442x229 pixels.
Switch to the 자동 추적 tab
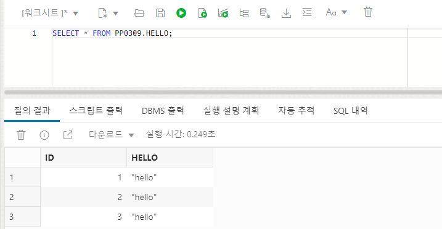click(297, 111)
